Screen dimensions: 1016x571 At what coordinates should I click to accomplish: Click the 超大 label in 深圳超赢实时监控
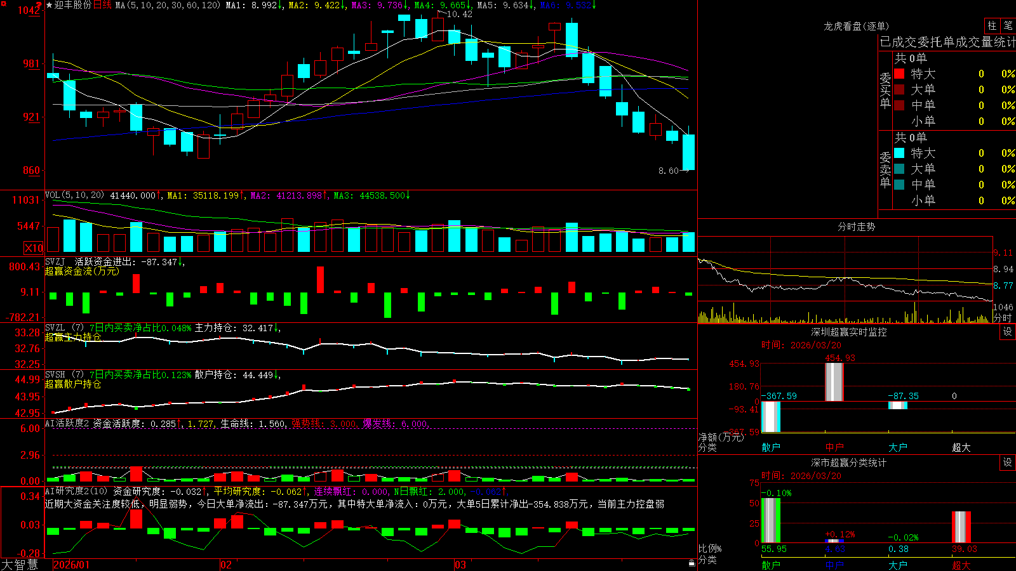click(x=961, y=447)
